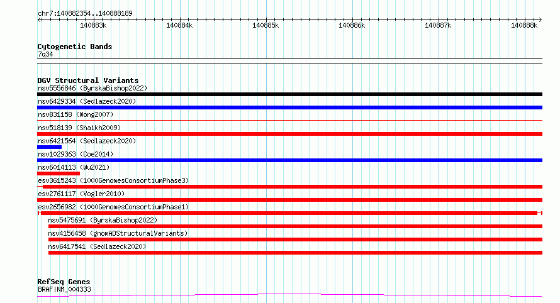The width and height of the screenshot is (560, 303).
Task: Open esv2656982 (1000GenomesConsortiumPhase1) label
Action: (x=113, y=207)
